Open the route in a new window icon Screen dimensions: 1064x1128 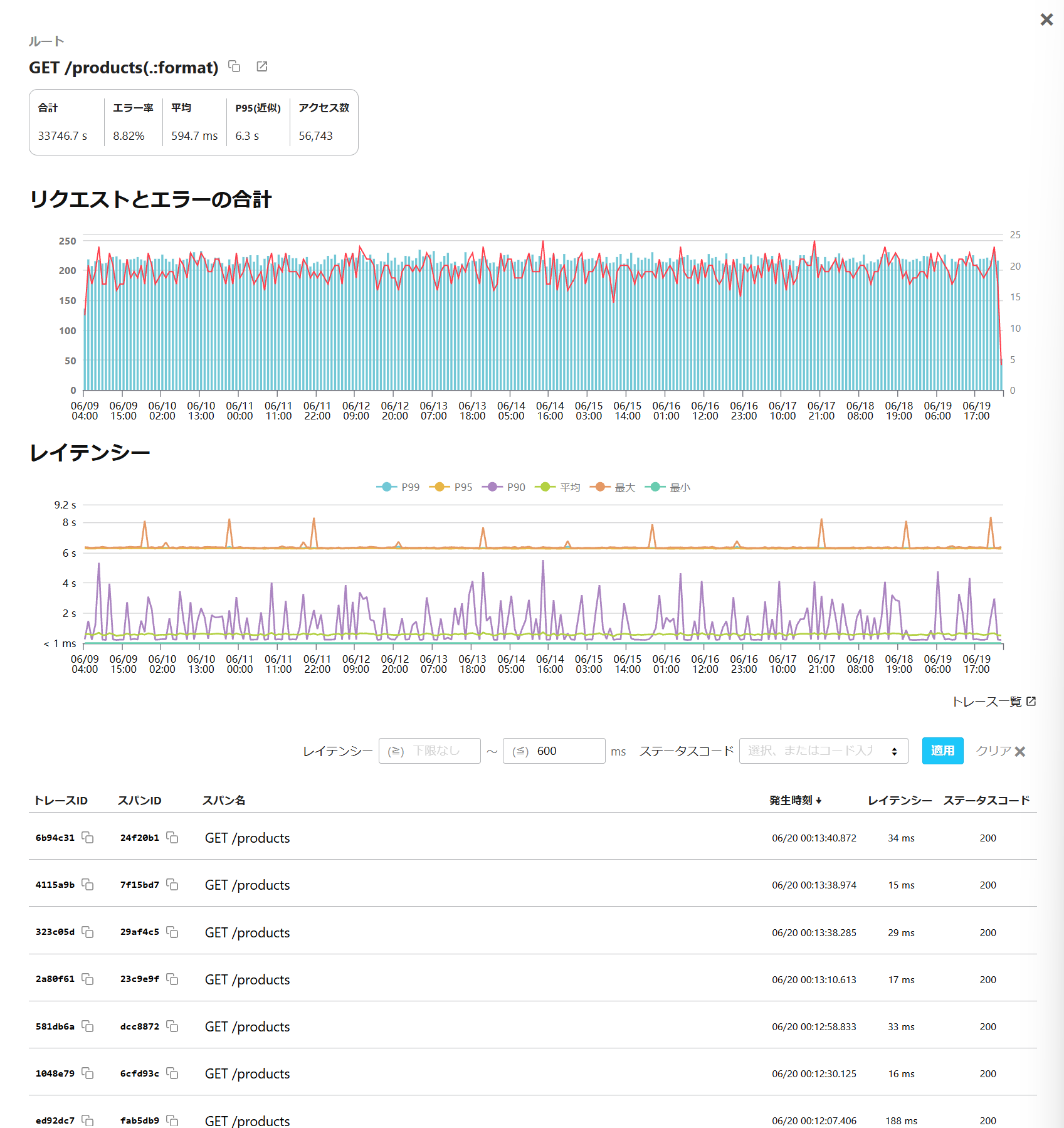[x=262, y=66]
